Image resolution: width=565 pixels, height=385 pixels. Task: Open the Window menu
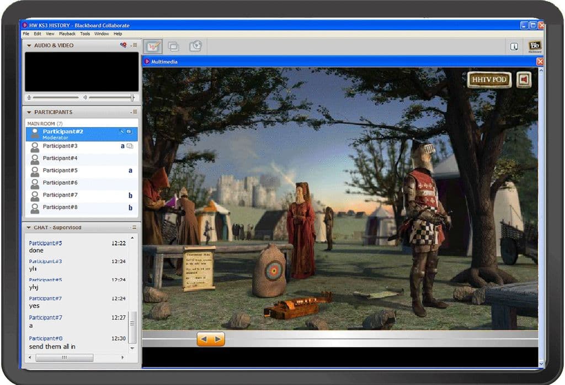click(x=102, y=34)
